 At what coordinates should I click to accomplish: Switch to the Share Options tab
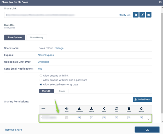[x=15, y=38]
